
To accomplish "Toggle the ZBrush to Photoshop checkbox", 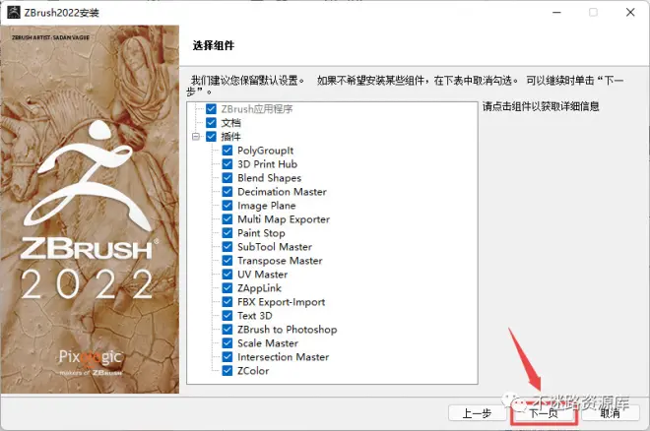I will coord(227,329).
